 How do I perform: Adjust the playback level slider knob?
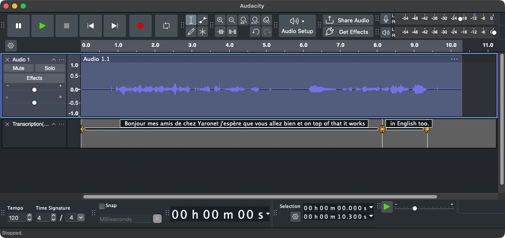(494, 32)
